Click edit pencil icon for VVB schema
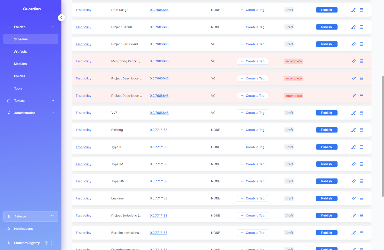Viewport: 384px width, 250px height. pos(353,113)
